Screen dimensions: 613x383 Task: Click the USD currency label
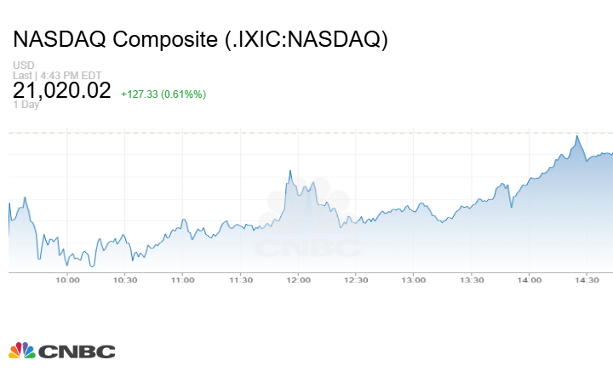pos(23,66)
